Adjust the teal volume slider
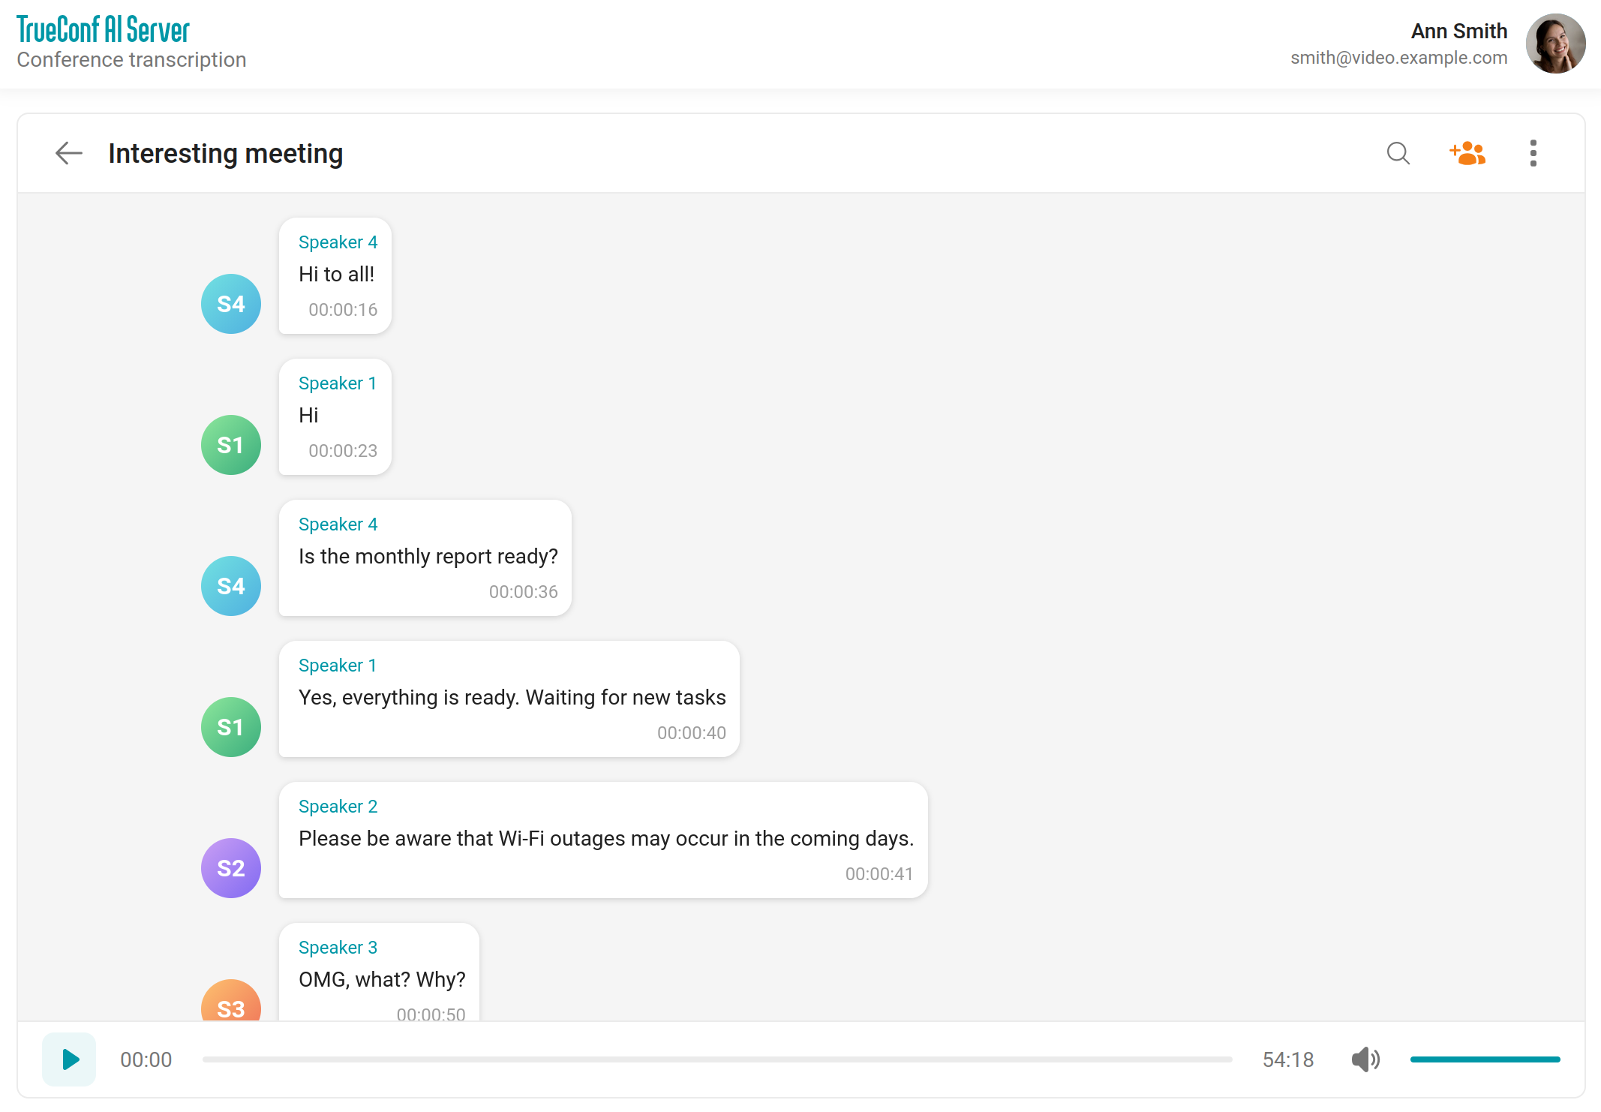This screenshot has width=1601, height=1112. pyautogui.click(x=1485, y=1059)
